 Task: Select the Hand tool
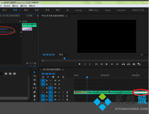[35, 96]
